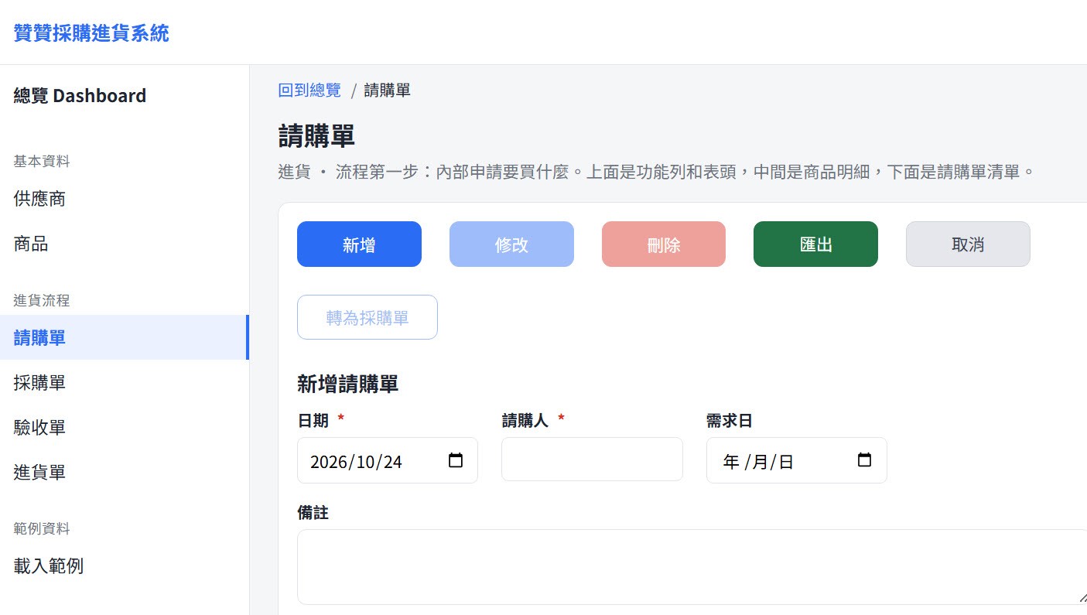Follow the 回到總覽 breadcrumb link
The height and width of the screenshot is (615, 1087).
pyautogui.click(x=309, y=91)
